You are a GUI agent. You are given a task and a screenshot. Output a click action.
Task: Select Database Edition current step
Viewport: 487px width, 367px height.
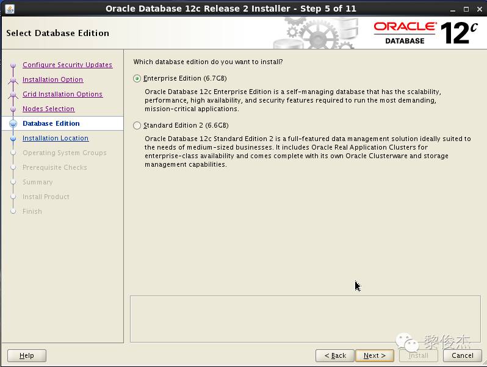coord(51,123)
